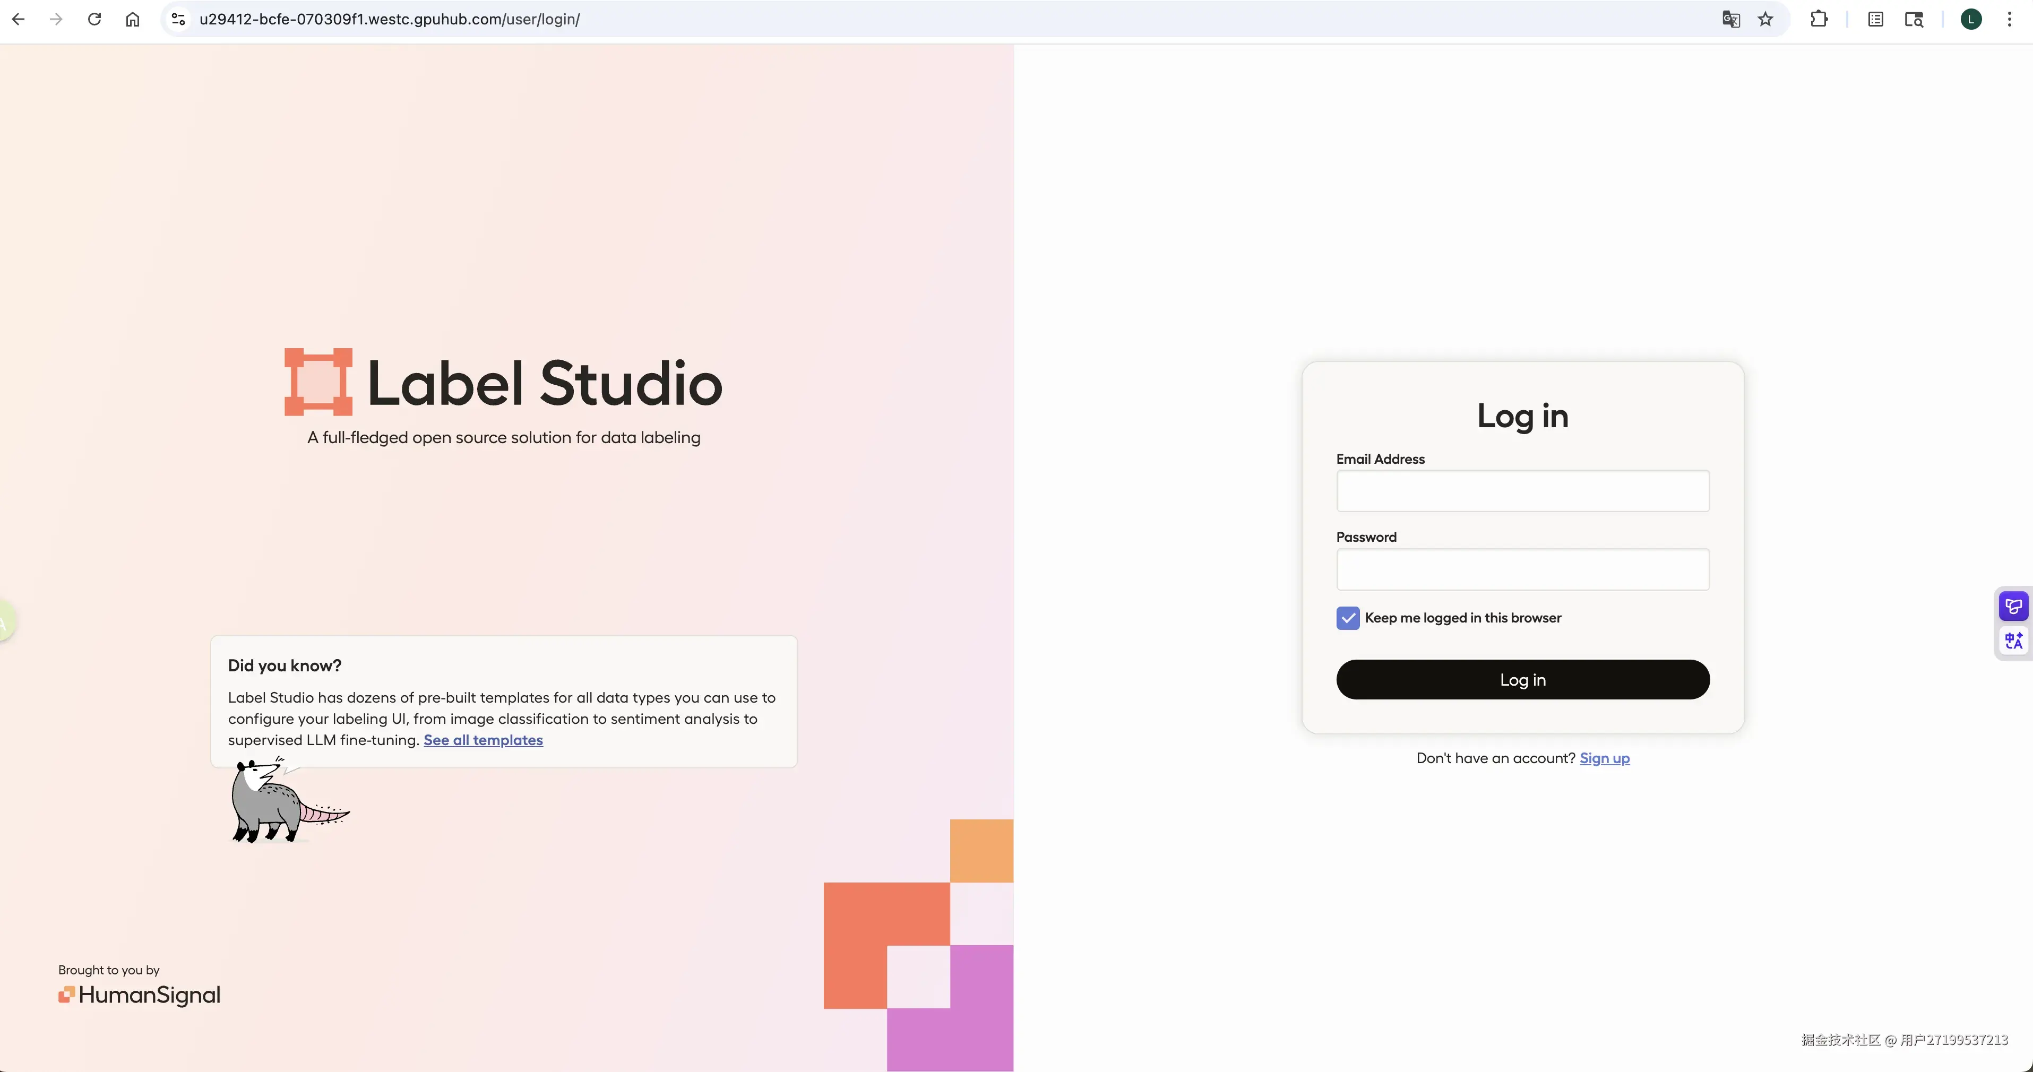Click the browser forward arrow

(x=56, y=19)
